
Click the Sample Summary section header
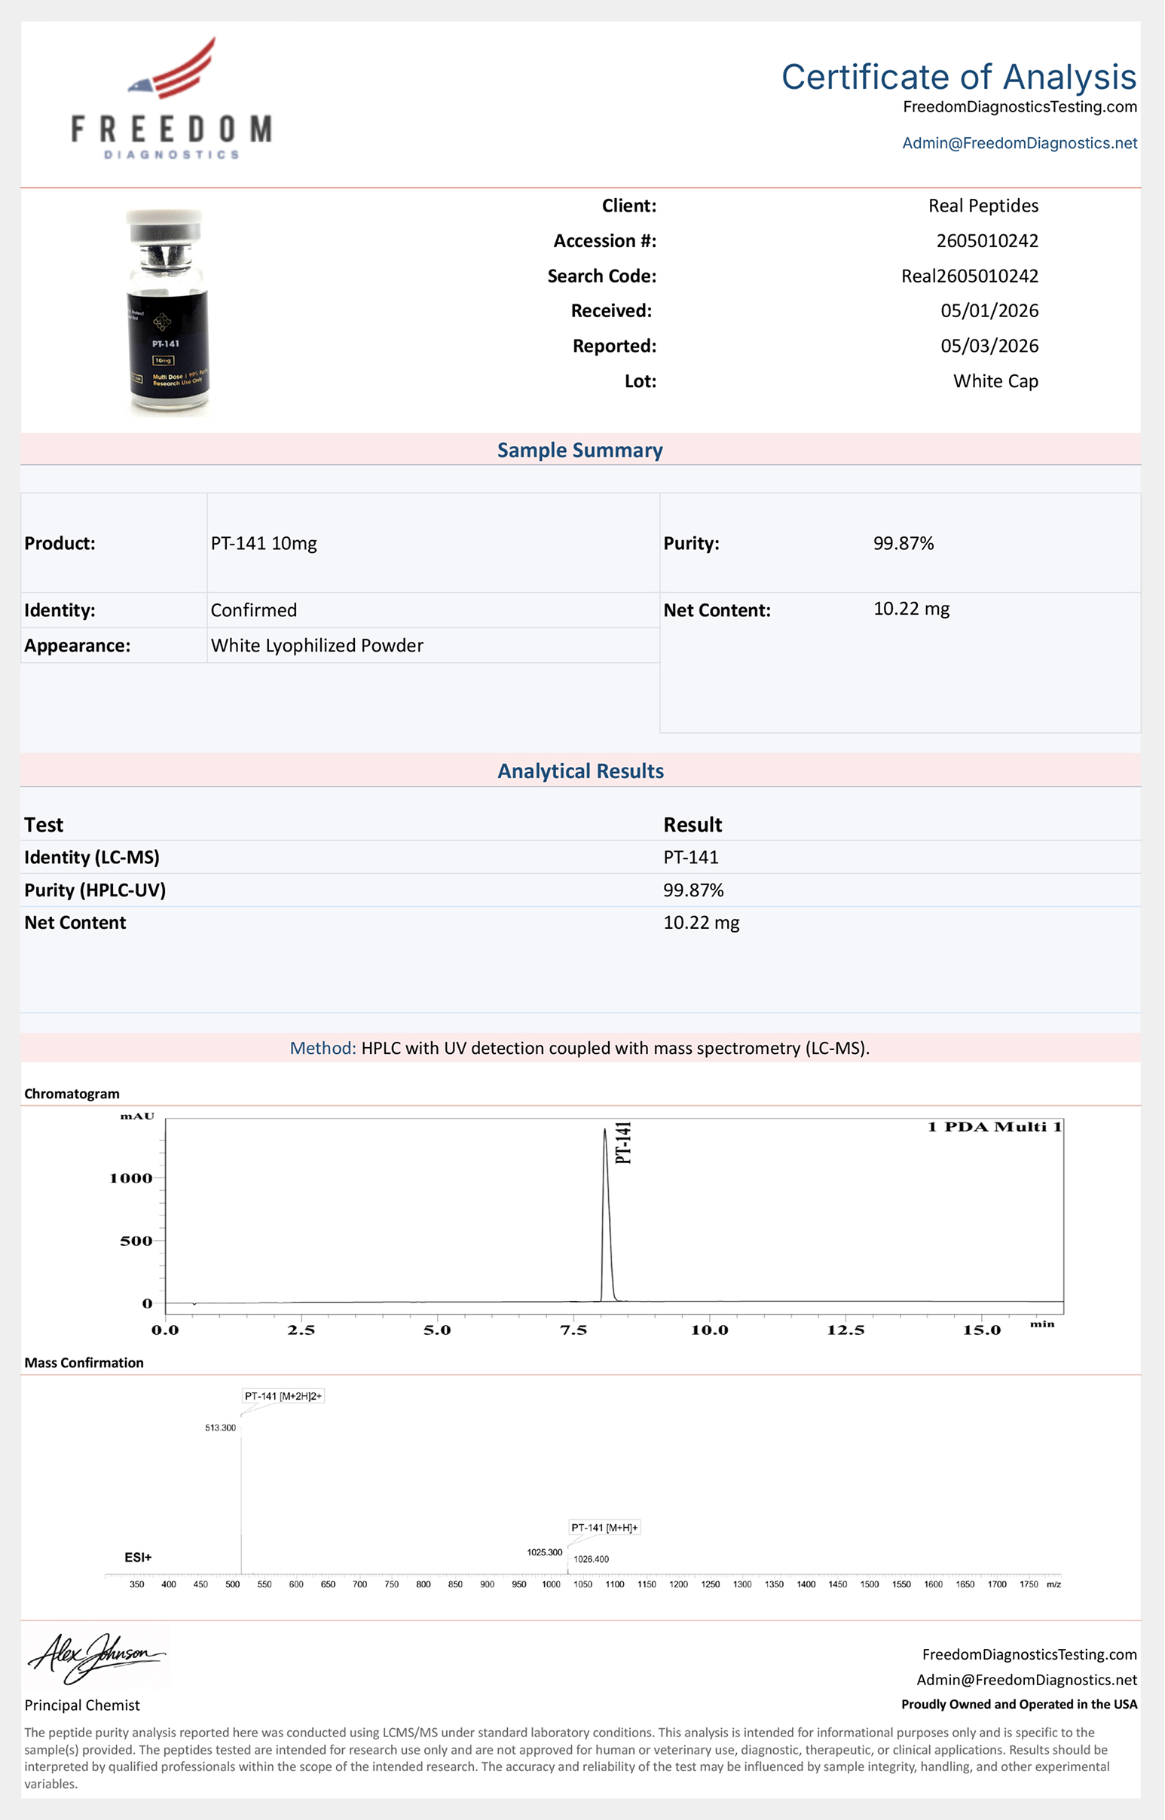pyautogui.click(x=580, y=450)
